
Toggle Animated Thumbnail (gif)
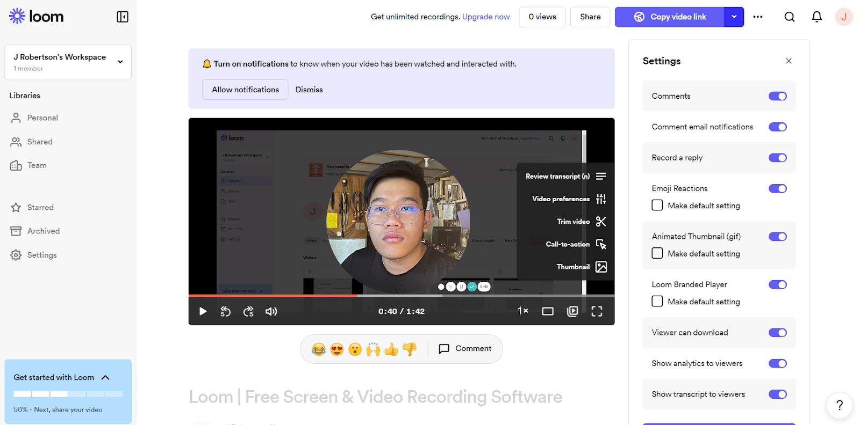(778, 237)
